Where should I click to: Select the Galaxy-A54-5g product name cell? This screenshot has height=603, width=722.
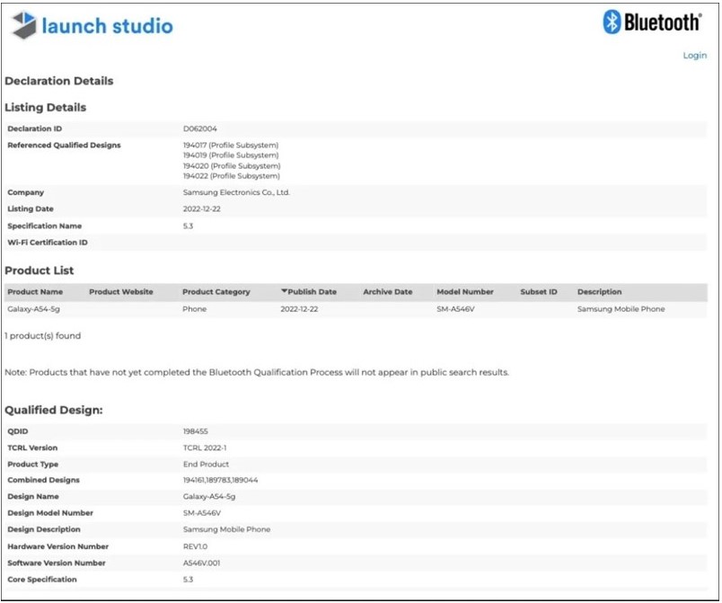click(x=34, y=309)
